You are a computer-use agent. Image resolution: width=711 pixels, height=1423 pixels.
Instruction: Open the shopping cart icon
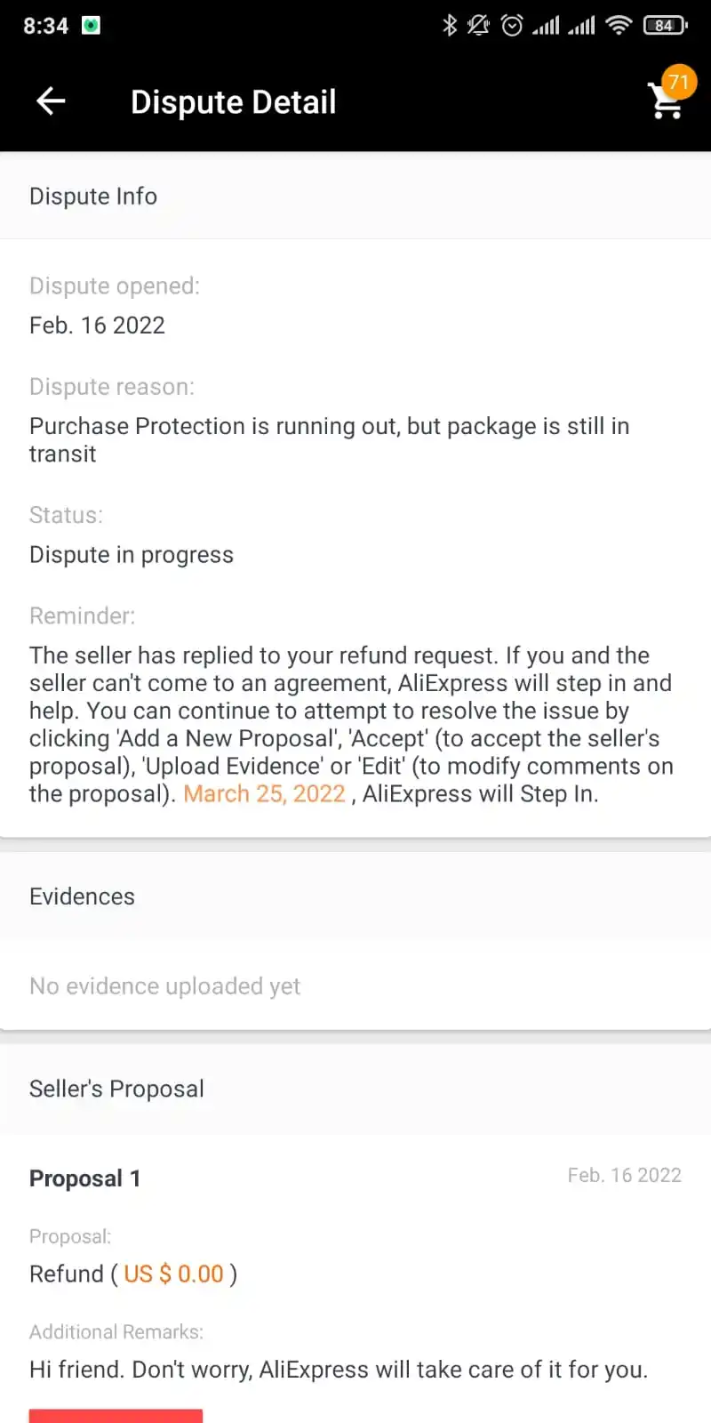[x=665, y=102]
